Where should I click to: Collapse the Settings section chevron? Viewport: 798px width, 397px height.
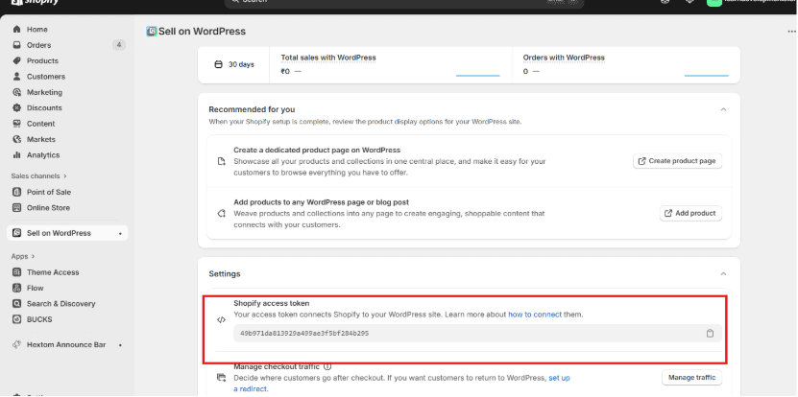click(723, 273)
